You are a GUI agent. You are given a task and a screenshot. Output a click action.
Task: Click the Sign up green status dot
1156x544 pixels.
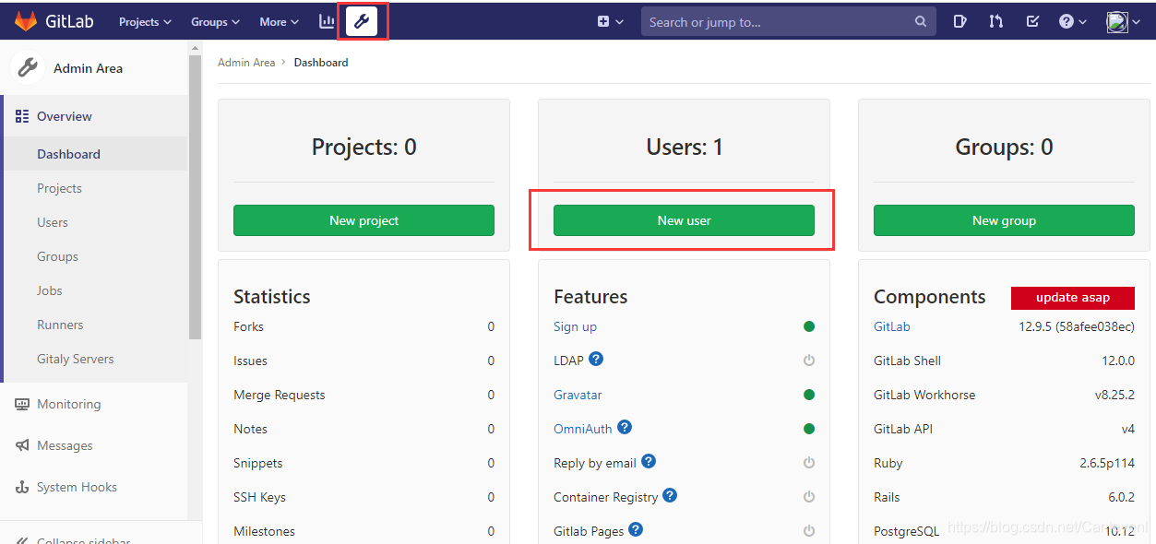pos(809,326)
